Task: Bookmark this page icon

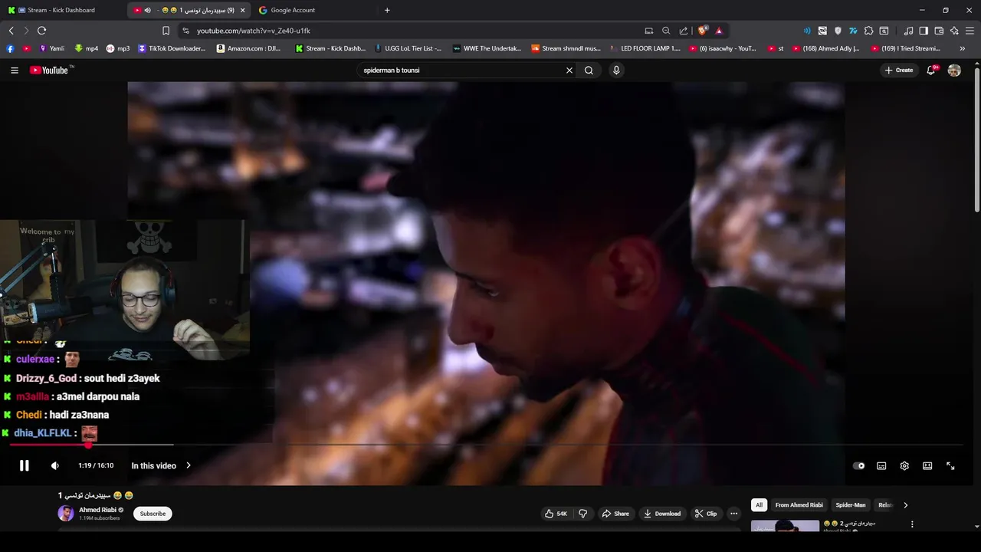Action: 166,31
